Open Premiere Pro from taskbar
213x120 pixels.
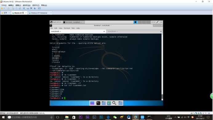81,117
